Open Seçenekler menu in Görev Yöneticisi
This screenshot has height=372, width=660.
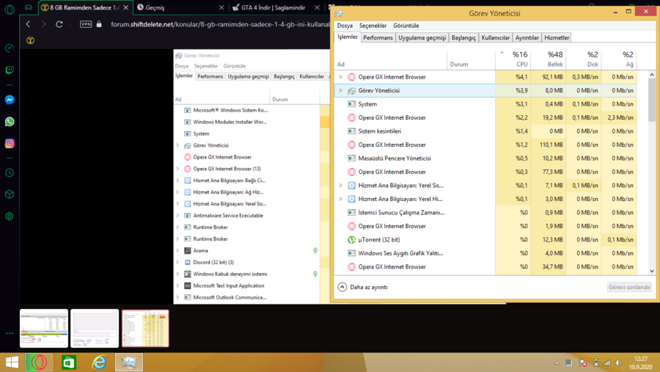[373, 26]
